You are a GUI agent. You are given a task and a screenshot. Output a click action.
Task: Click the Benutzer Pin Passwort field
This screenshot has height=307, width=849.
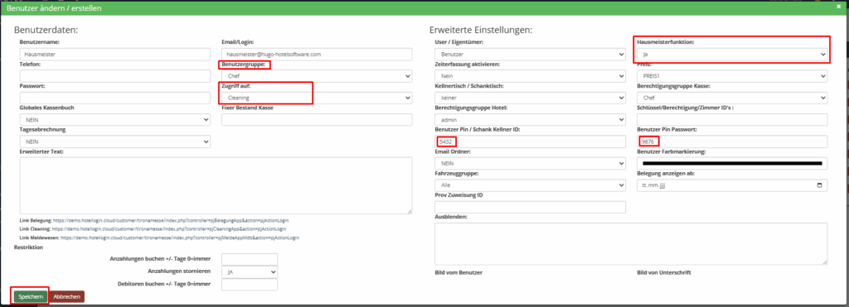coord(733,142)
